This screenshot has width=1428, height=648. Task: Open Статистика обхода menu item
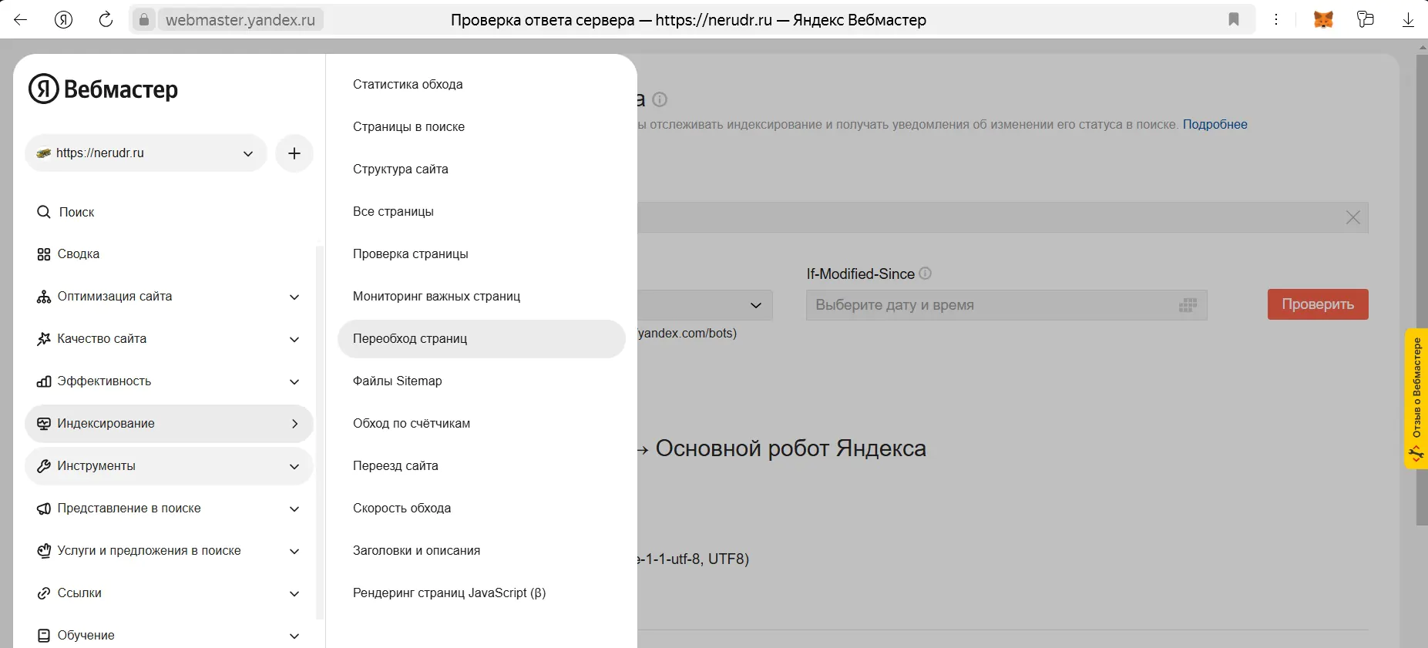(x=482, y=85)
